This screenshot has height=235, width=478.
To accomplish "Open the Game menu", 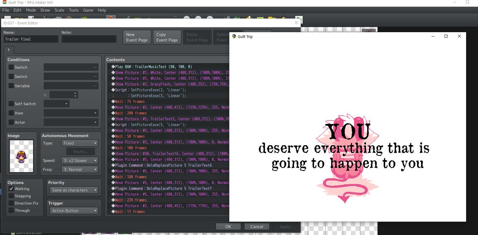I will click(88, 10).
